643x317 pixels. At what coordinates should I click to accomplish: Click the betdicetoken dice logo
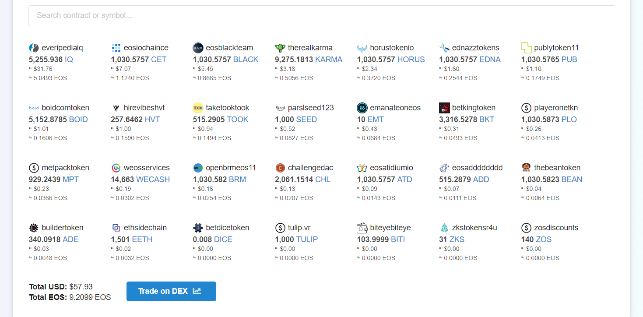[198, 228]
